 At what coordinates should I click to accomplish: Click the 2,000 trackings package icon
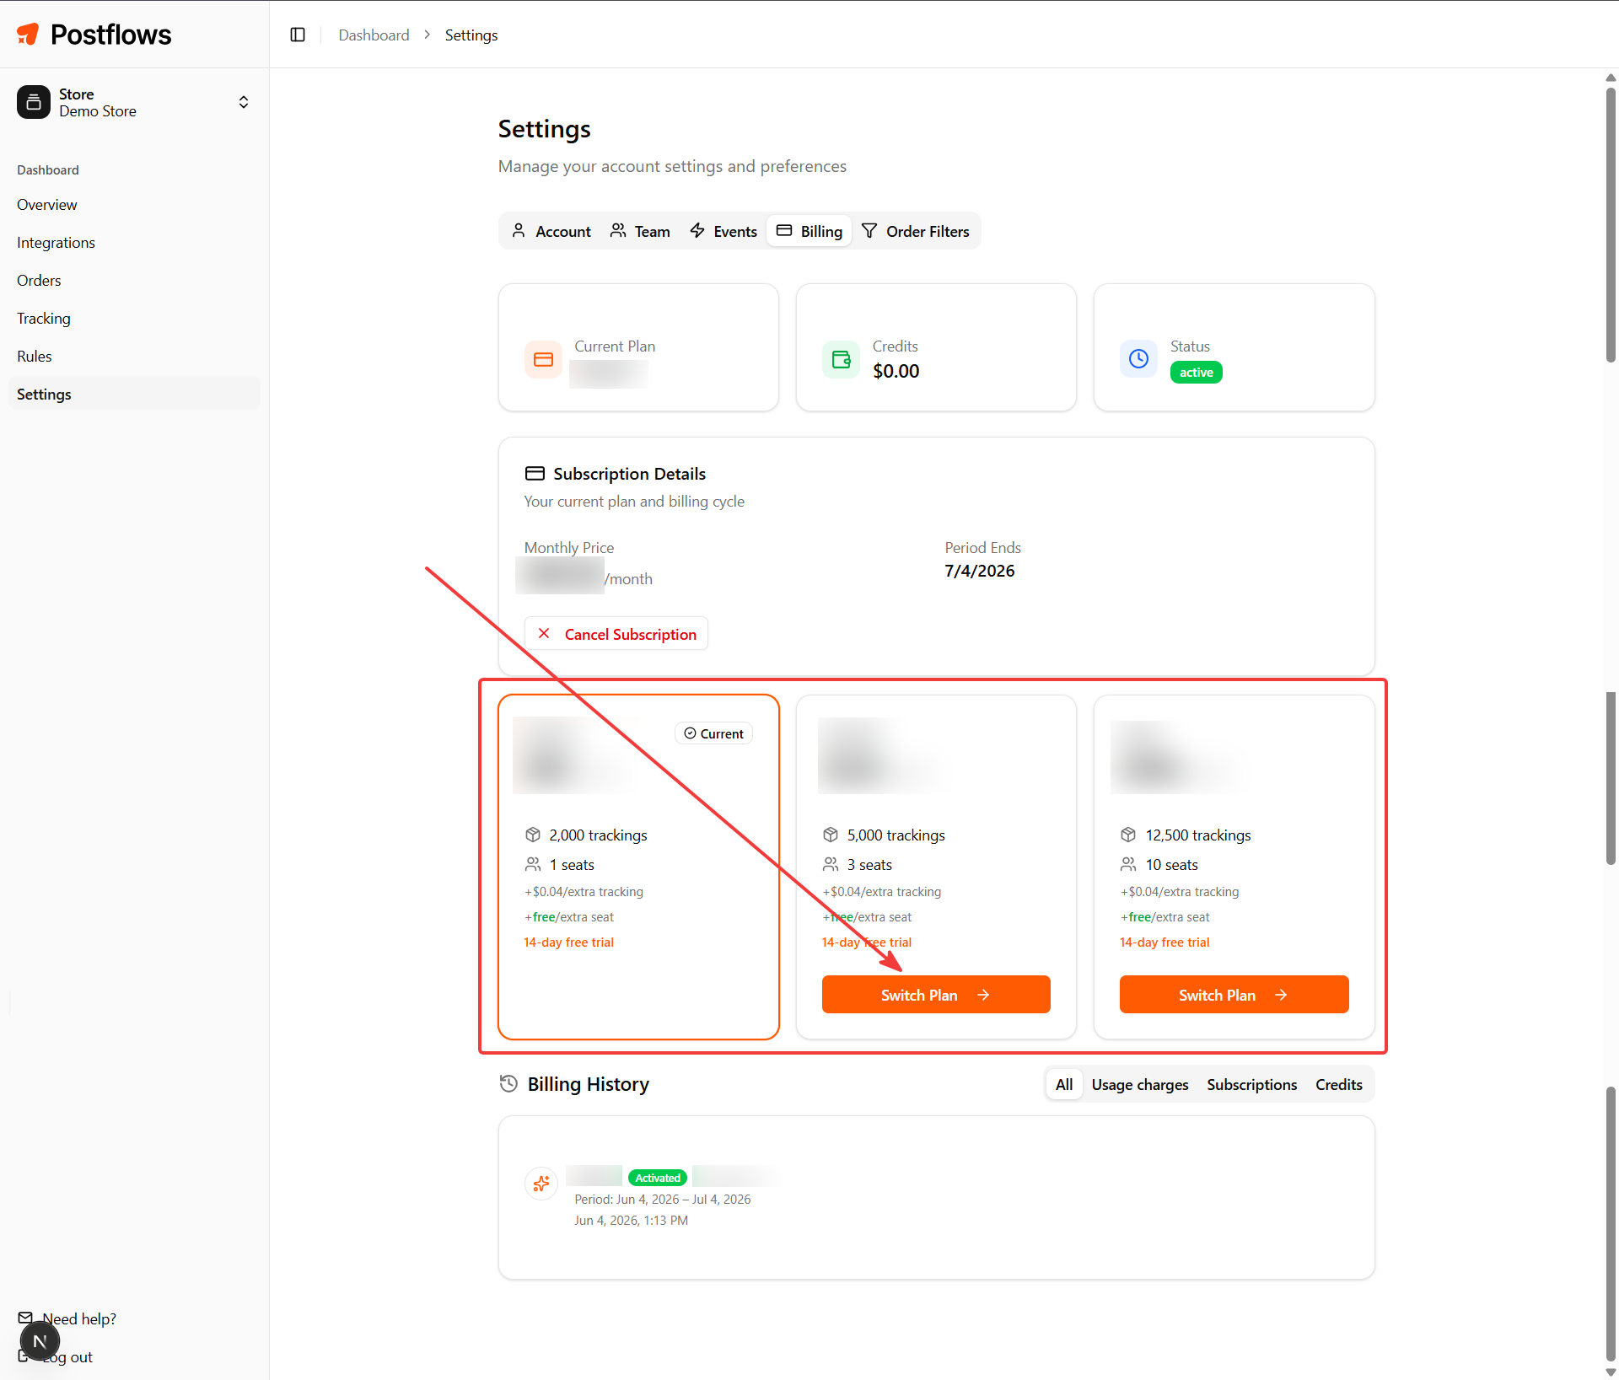click(x=533, y=835)
